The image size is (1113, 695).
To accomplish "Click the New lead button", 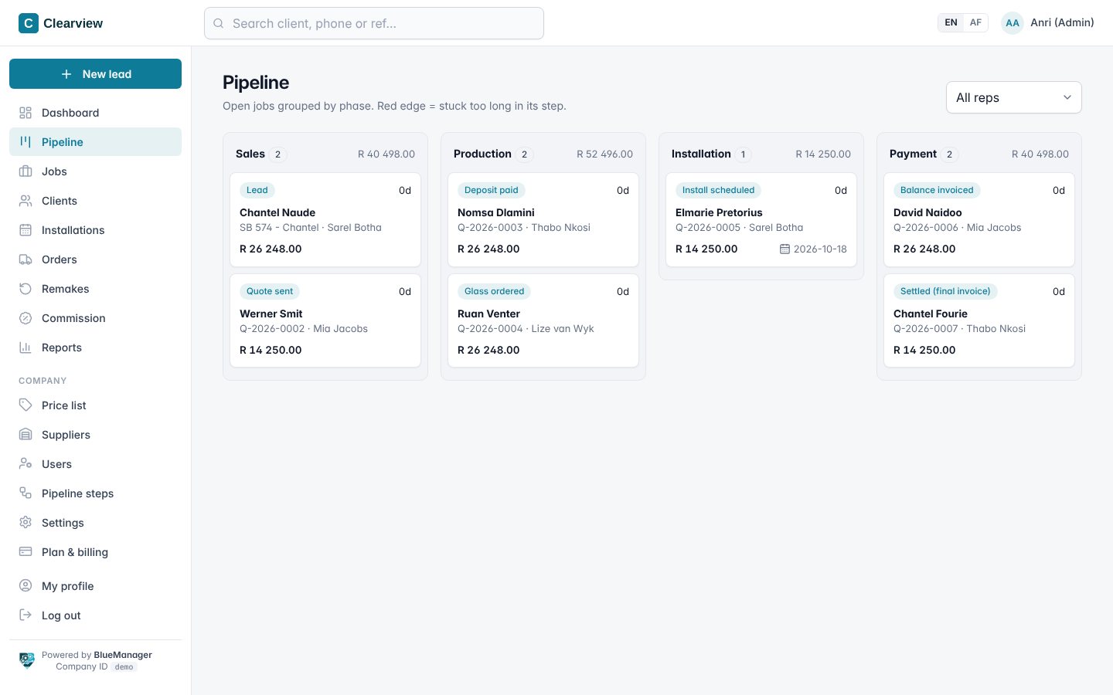I will (95, 74).
